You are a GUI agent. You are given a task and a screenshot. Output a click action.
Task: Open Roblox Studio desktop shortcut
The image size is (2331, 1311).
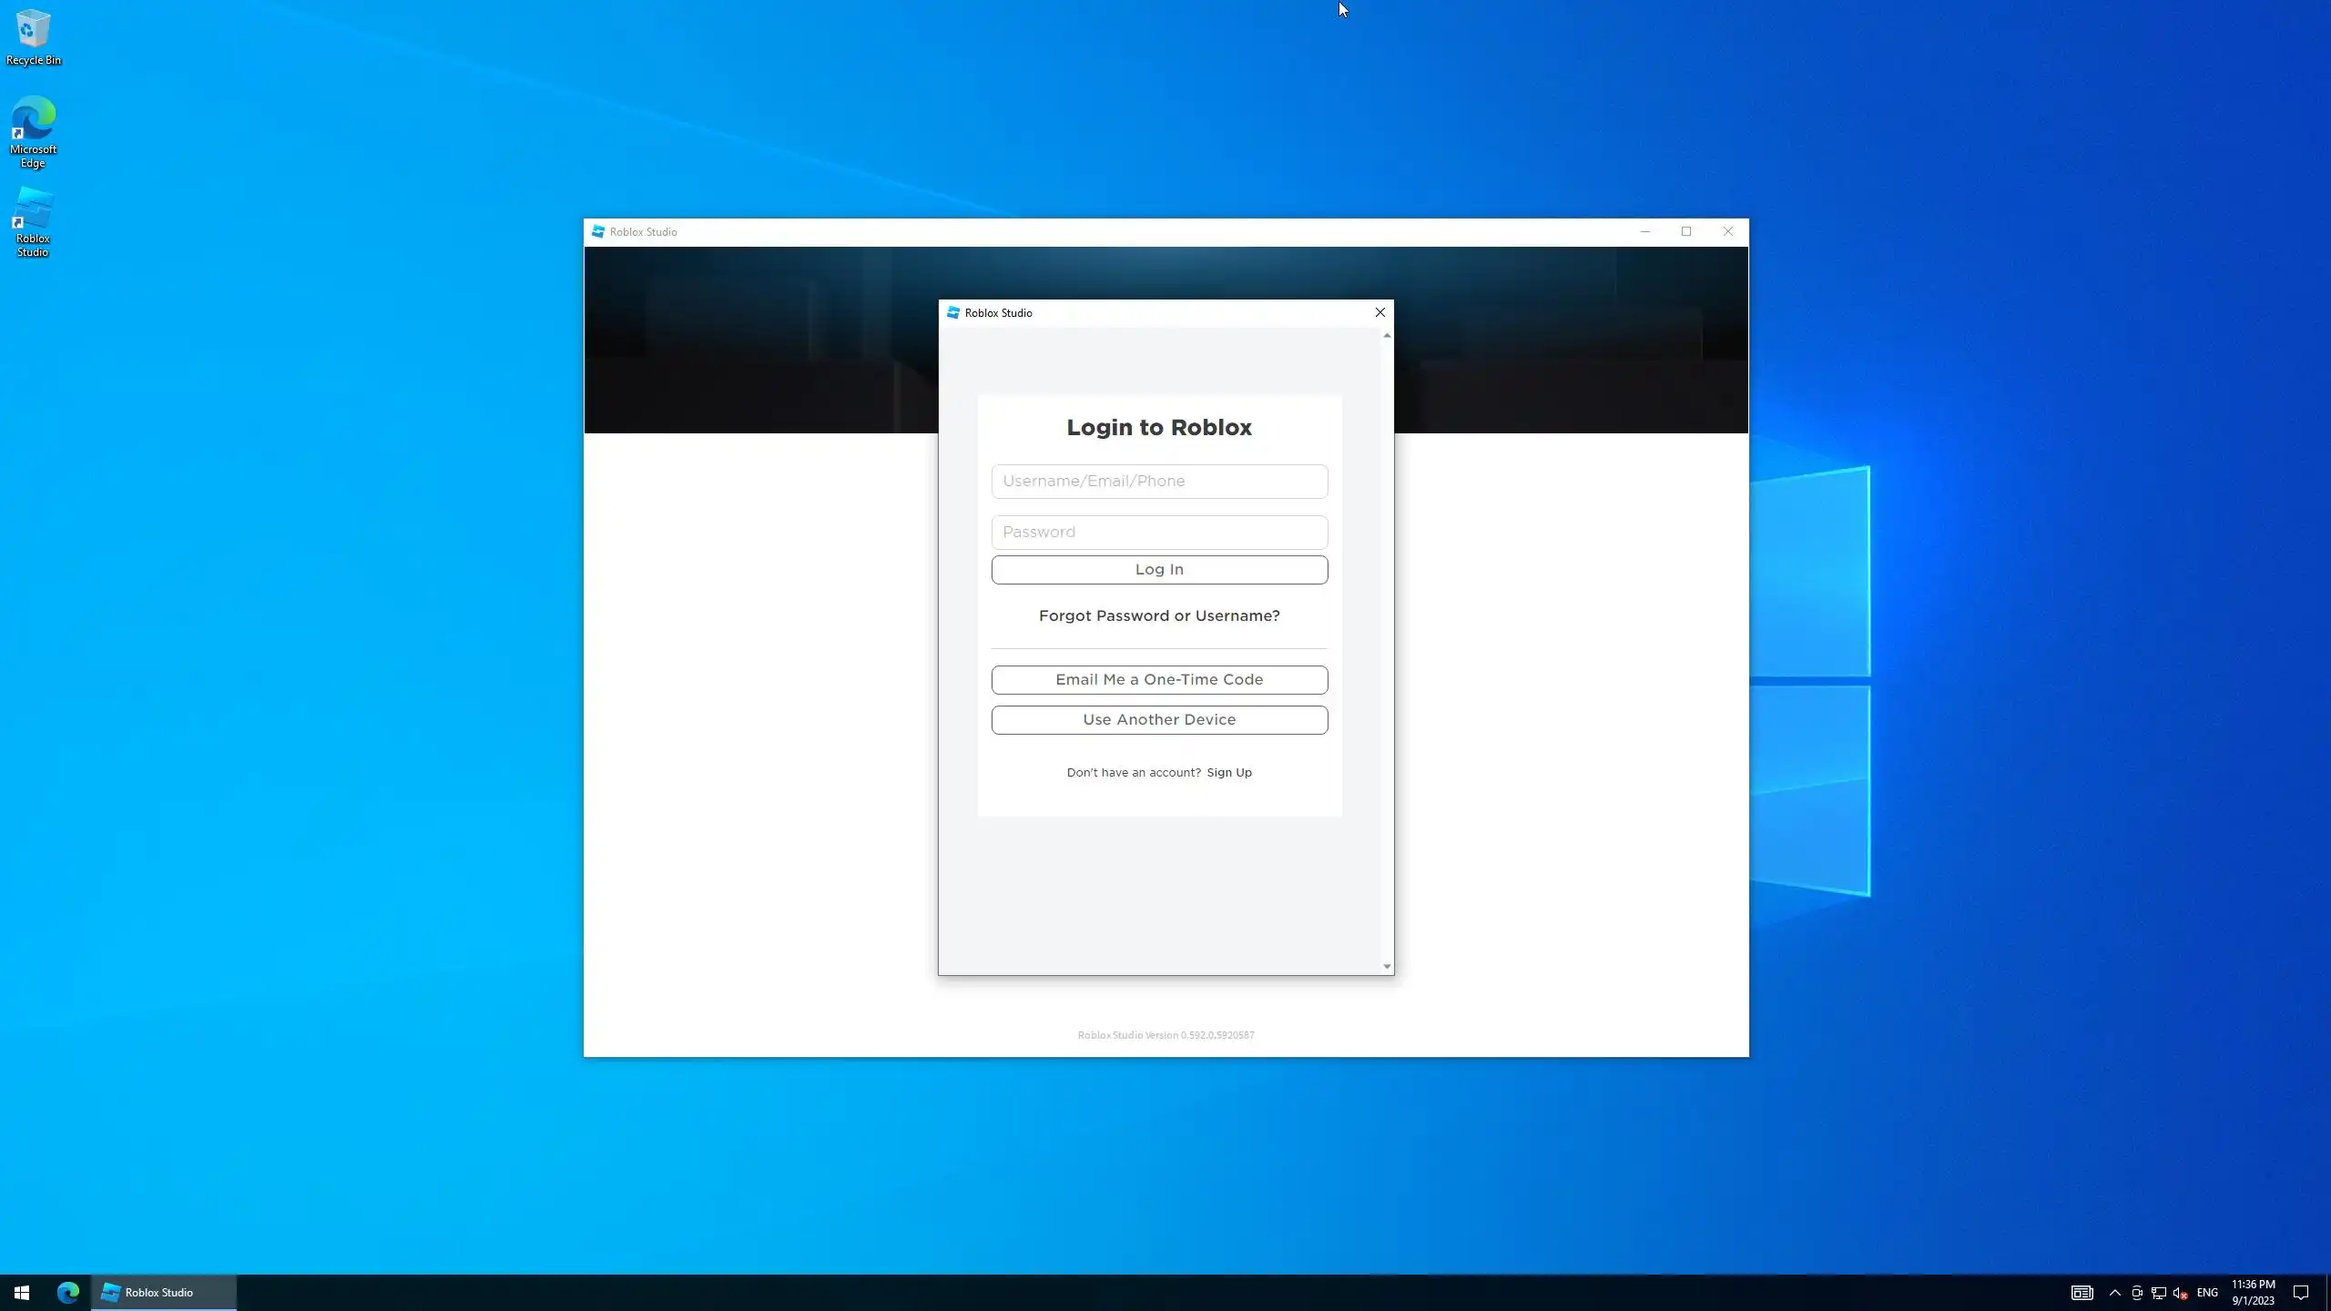33,222
